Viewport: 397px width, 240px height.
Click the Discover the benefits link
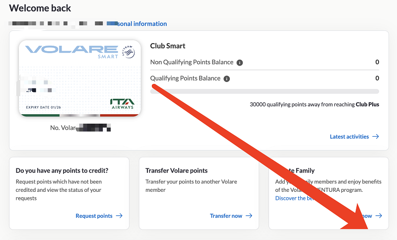295,198
